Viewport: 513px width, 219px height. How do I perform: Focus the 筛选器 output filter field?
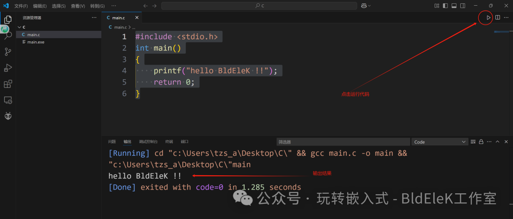tap(343, 142)
